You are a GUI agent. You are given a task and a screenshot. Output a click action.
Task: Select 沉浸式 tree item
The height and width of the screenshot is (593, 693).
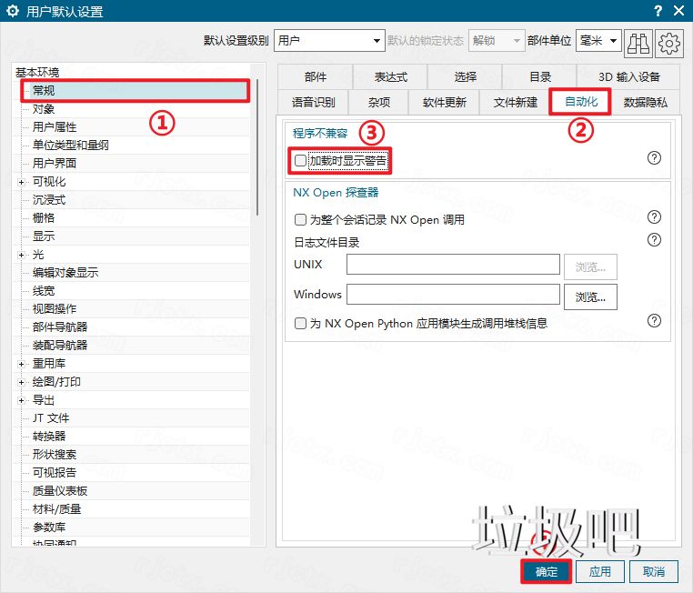coord(49,200)
